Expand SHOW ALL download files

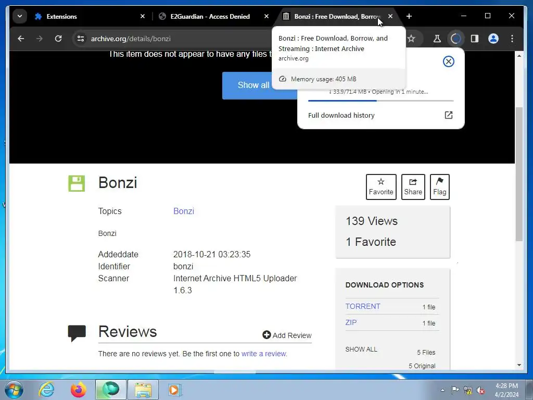(x=361, y=349)
